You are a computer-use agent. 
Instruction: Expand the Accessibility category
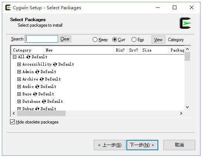tap(19, 64)
